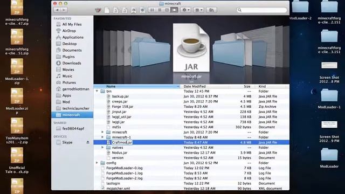Select TooManyItems zip on the desktop
Viewport: 345px width, 194px height.
click(x=17, y=130)
